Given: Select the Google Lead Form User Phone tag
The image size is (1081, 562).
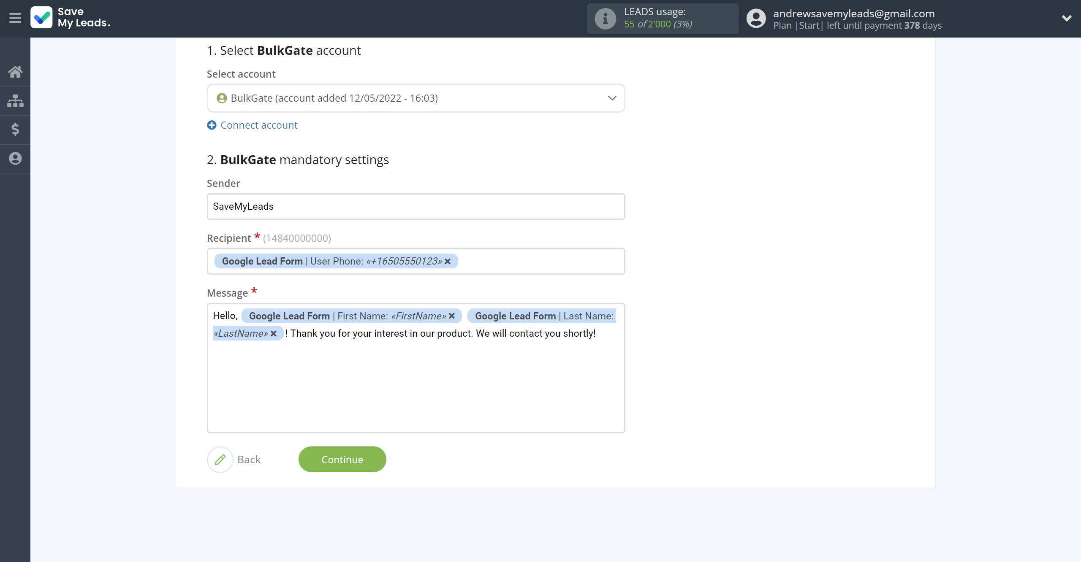Looking at the screenshot, I should pos(336,262).
